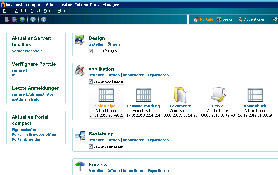
Task: Open the Datei menu
Action: click(x=7, y=11)
